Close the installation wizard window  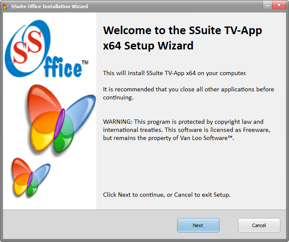click(x=279, y=5)
